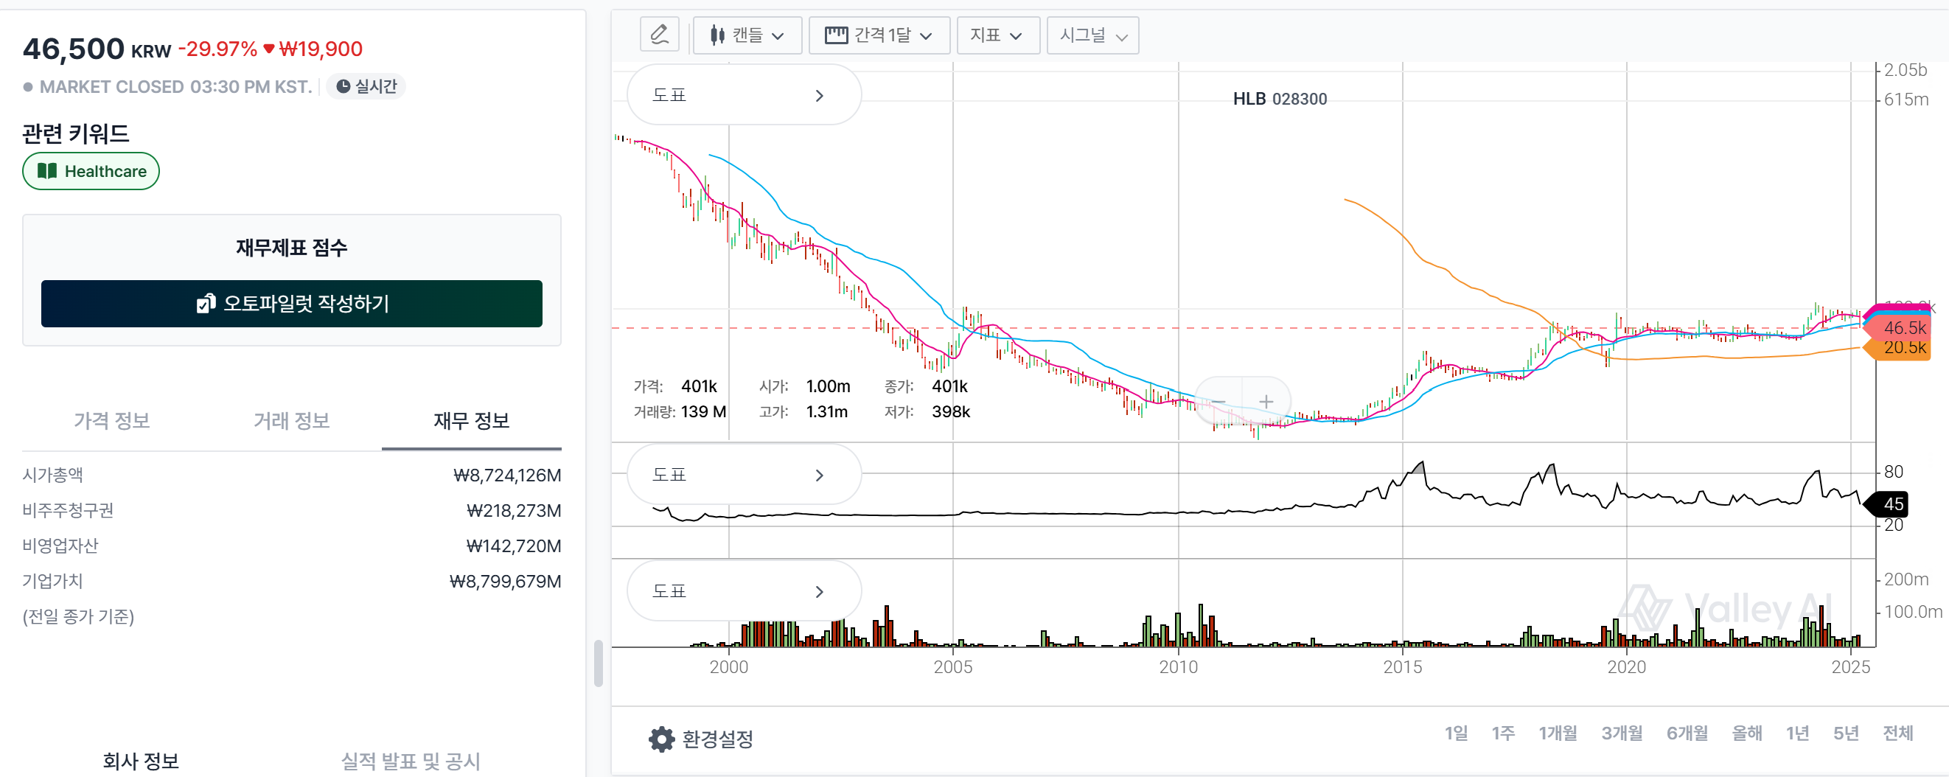Set chart range to 전체
Viewport: 1949px width, 777px height.
click(x=1897, y=732)
